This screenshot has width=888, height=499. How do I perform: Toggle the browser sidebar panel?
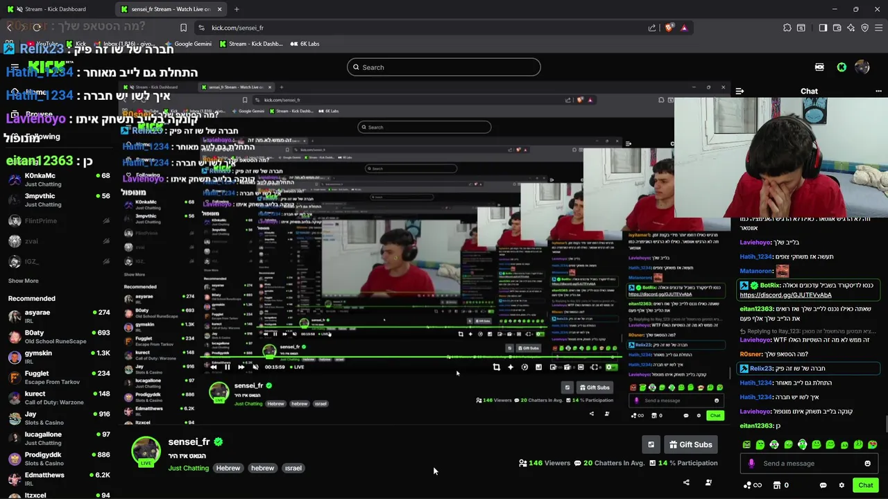[823, 28]
